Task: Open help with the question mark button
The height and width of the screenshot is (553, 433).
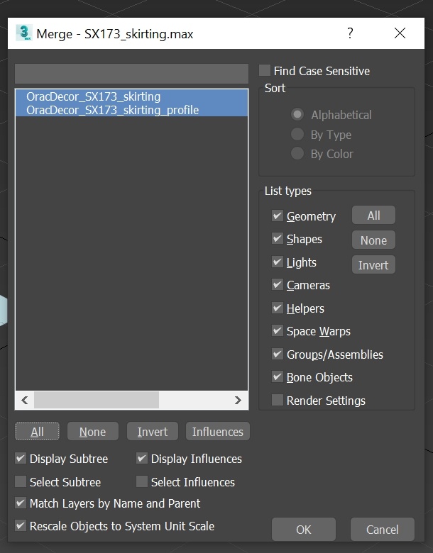Action: [x=350, y=33]
